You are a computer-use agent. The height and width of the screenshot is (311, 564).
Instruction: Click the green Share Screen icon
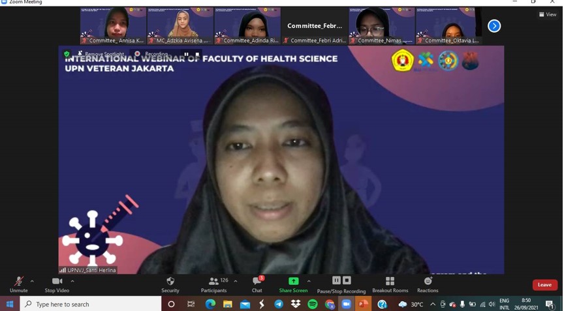coord(293,281)
